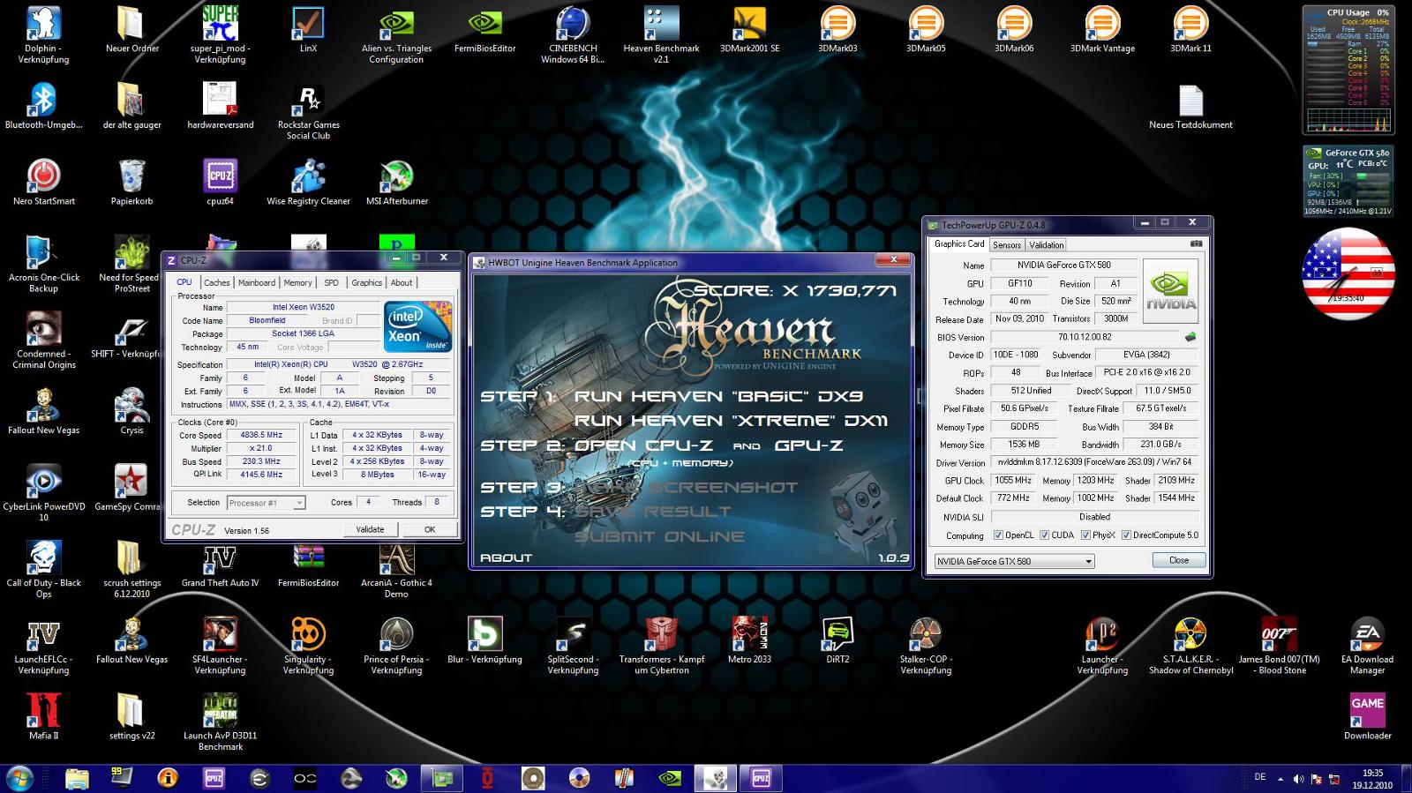Click the US flag clock gadget
The image size is (1412, 793).
(1348, 273)
